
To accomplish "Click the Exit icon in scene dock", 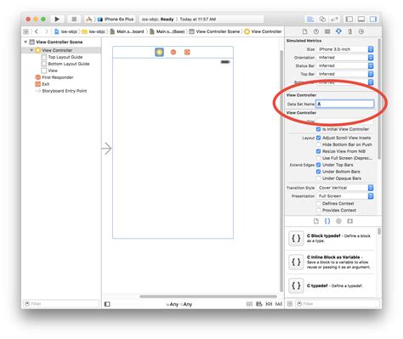I will click(187, 52).
